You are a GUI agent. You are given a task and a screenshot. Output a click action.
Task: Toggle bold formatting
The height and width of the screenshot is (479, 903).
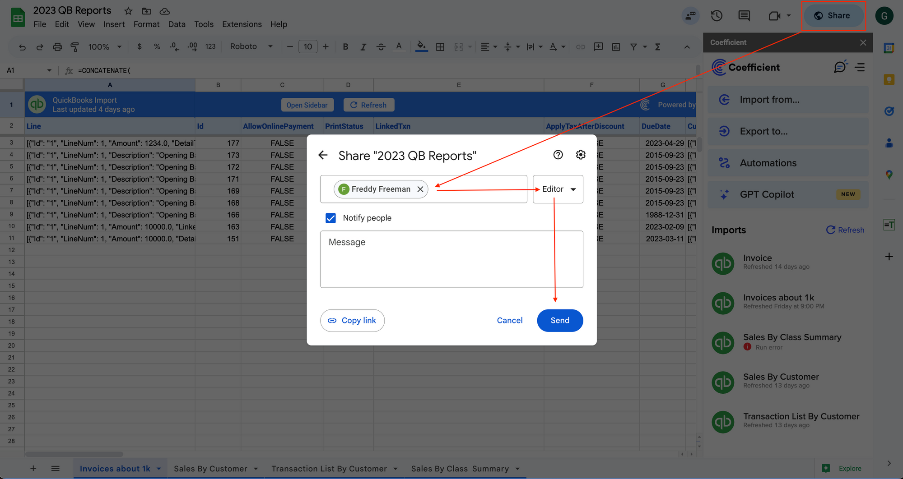[345, 46]
